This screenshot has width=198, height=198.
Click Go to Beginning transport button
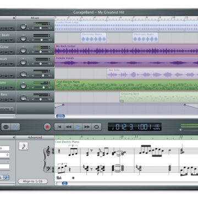(59, 127)
